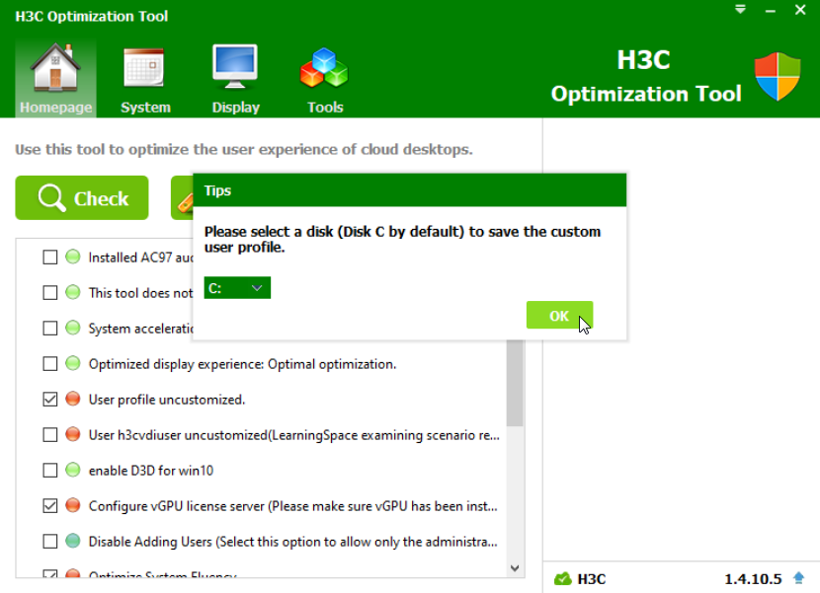Switch to the System tab label
820x593 pixels.
[145, 108]
